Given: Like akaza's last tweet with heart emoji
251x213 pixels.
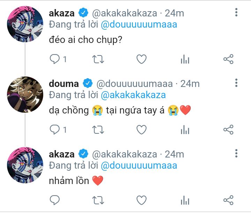Looking at the screenshot, I should [142, 200].
